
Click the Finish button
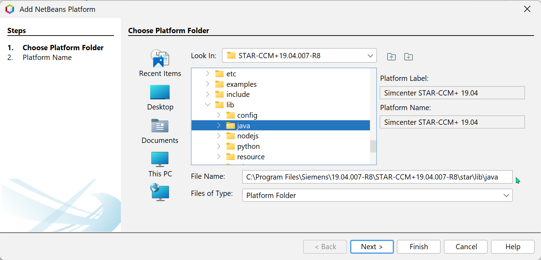(419, 247)
